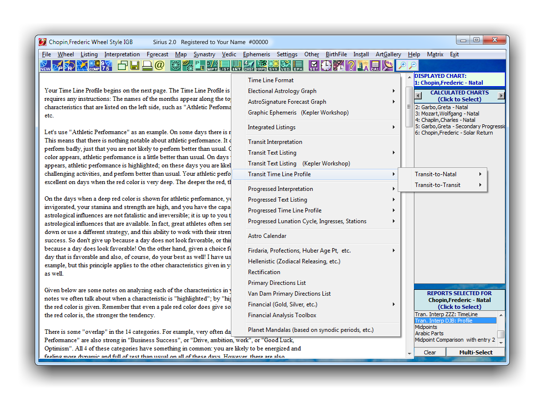Choose Hellenistic (Zodiacal Releasing, etc.) entry

pos(316,261)
